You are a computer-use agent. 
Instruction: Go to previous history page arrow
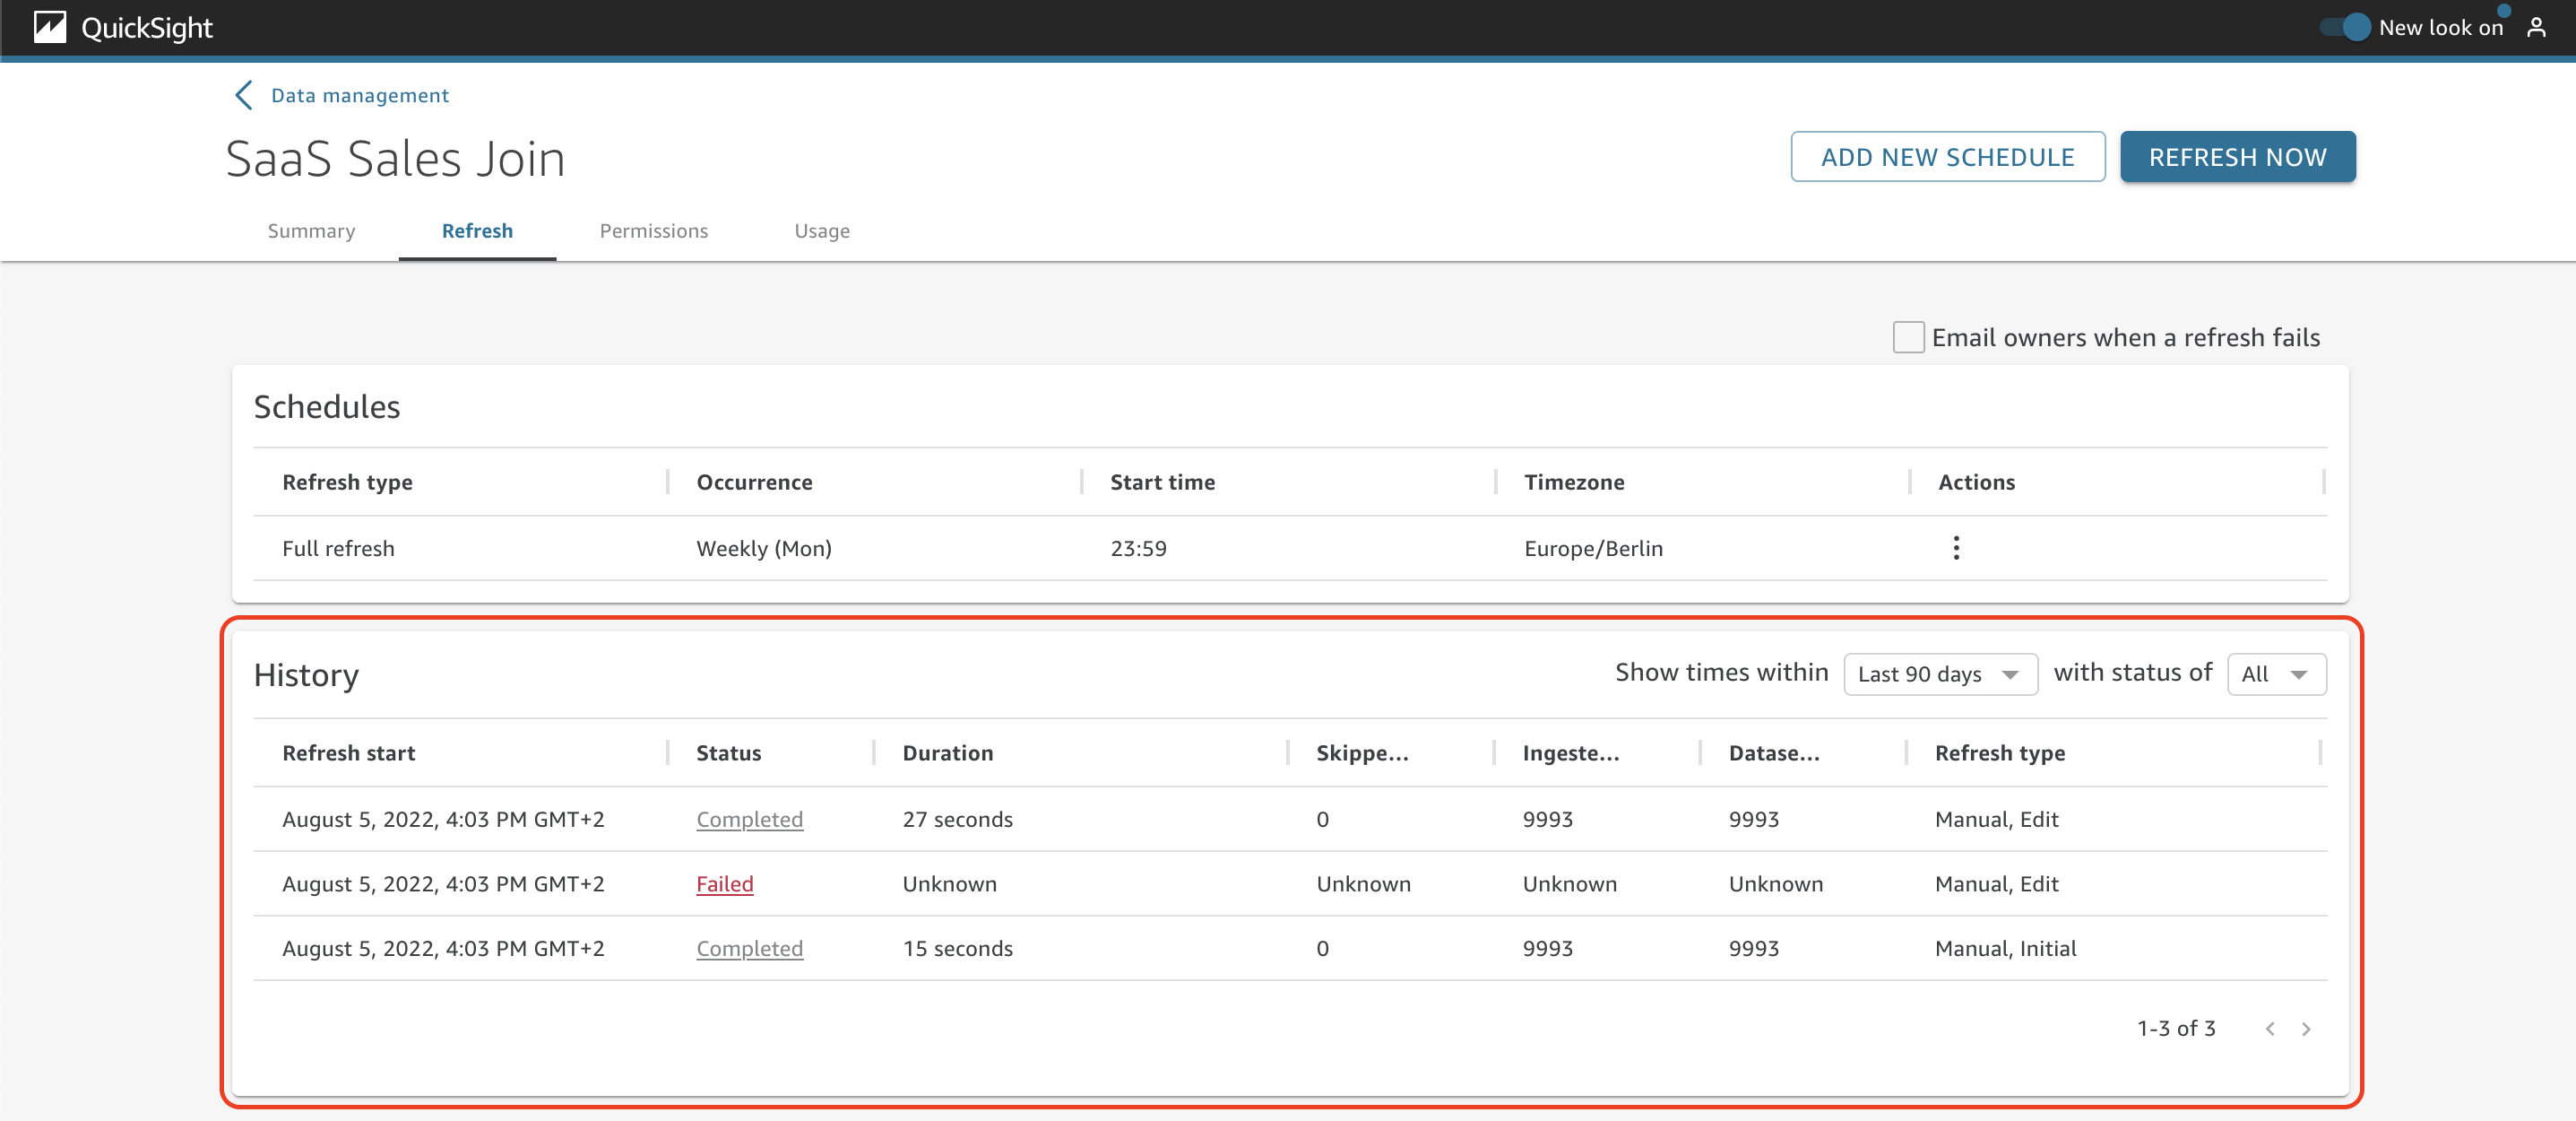(x=2270, y=1029)
